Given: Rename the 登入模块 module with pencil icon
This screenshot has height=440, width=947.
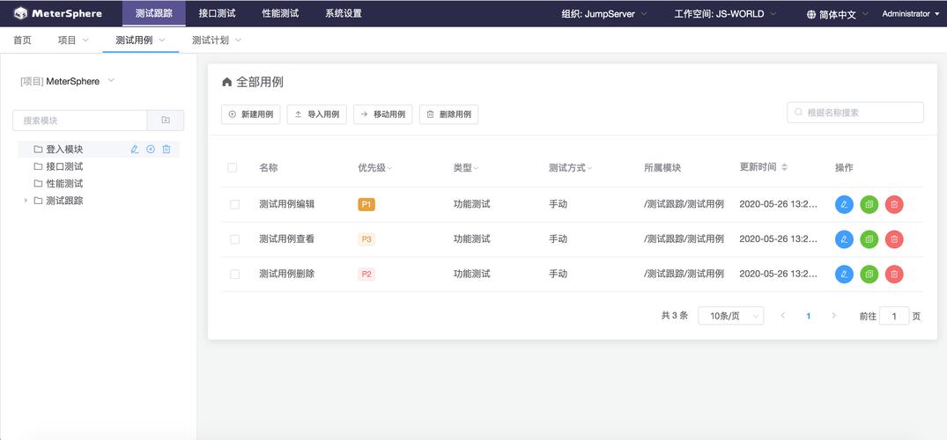Looking at the screenshot, I should point(135,149).
